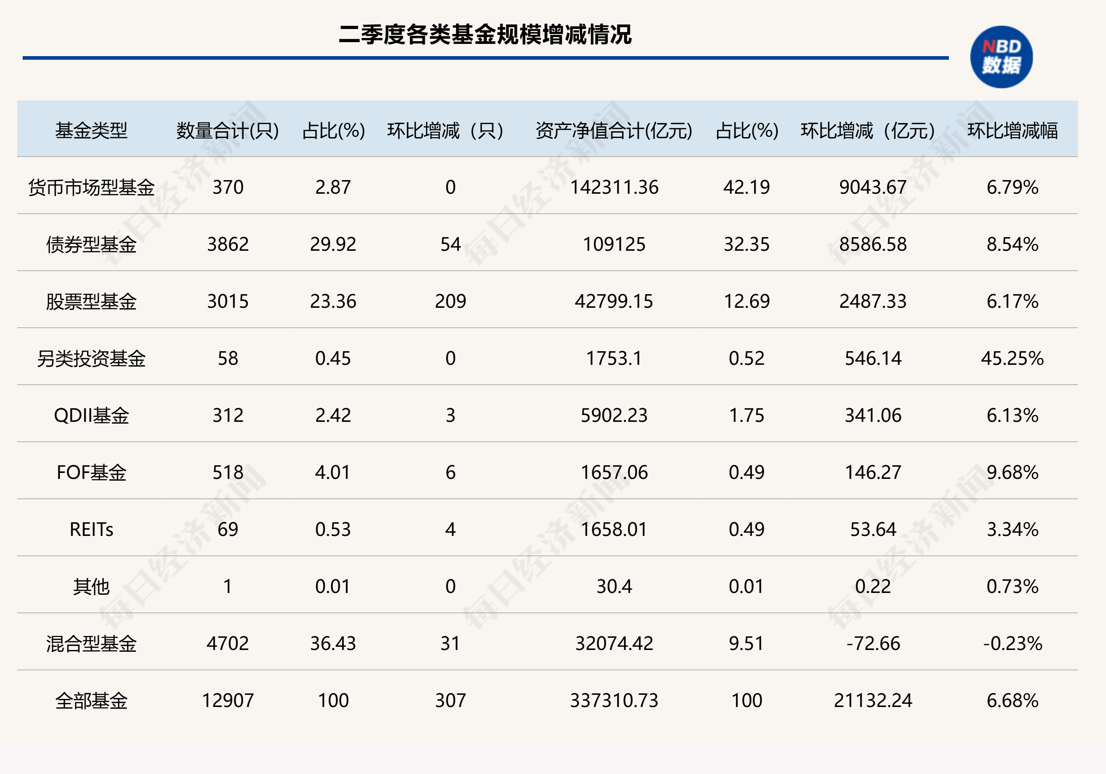This screenshot has width=1106, height=774.
Task: Click the 环比增减幅 column header
Action: 1013,130
